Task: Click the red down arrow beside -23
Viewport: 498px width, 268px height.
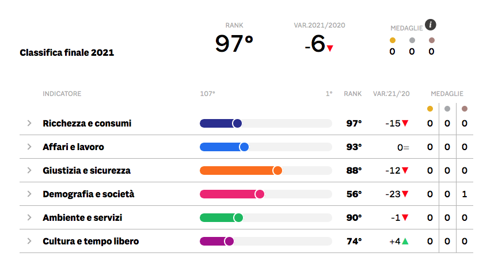Action: 405,194
